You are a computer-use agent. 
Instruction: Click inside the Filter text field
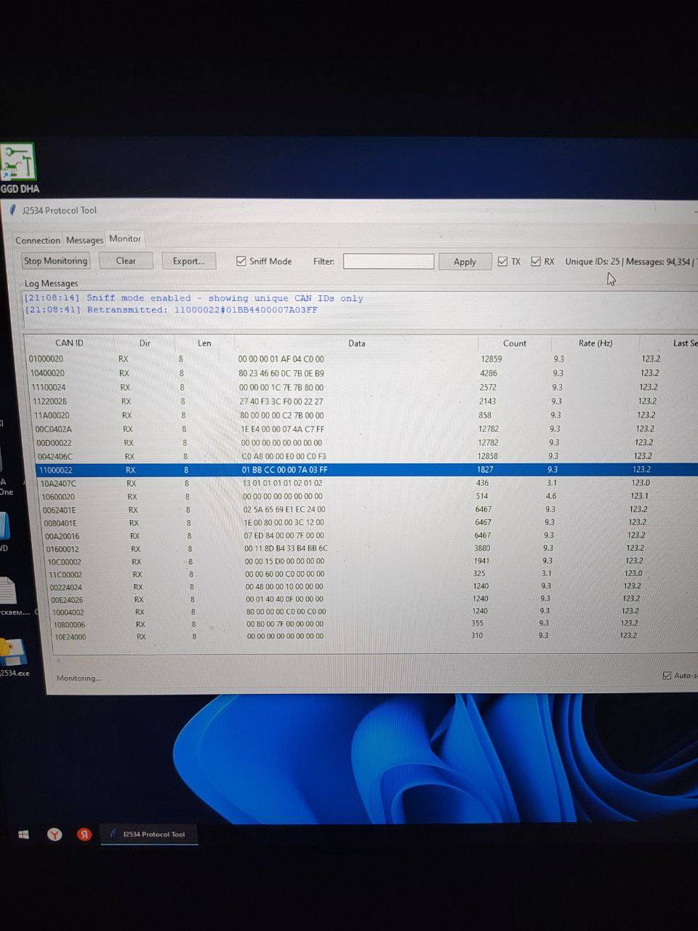[x=388, y=261]
